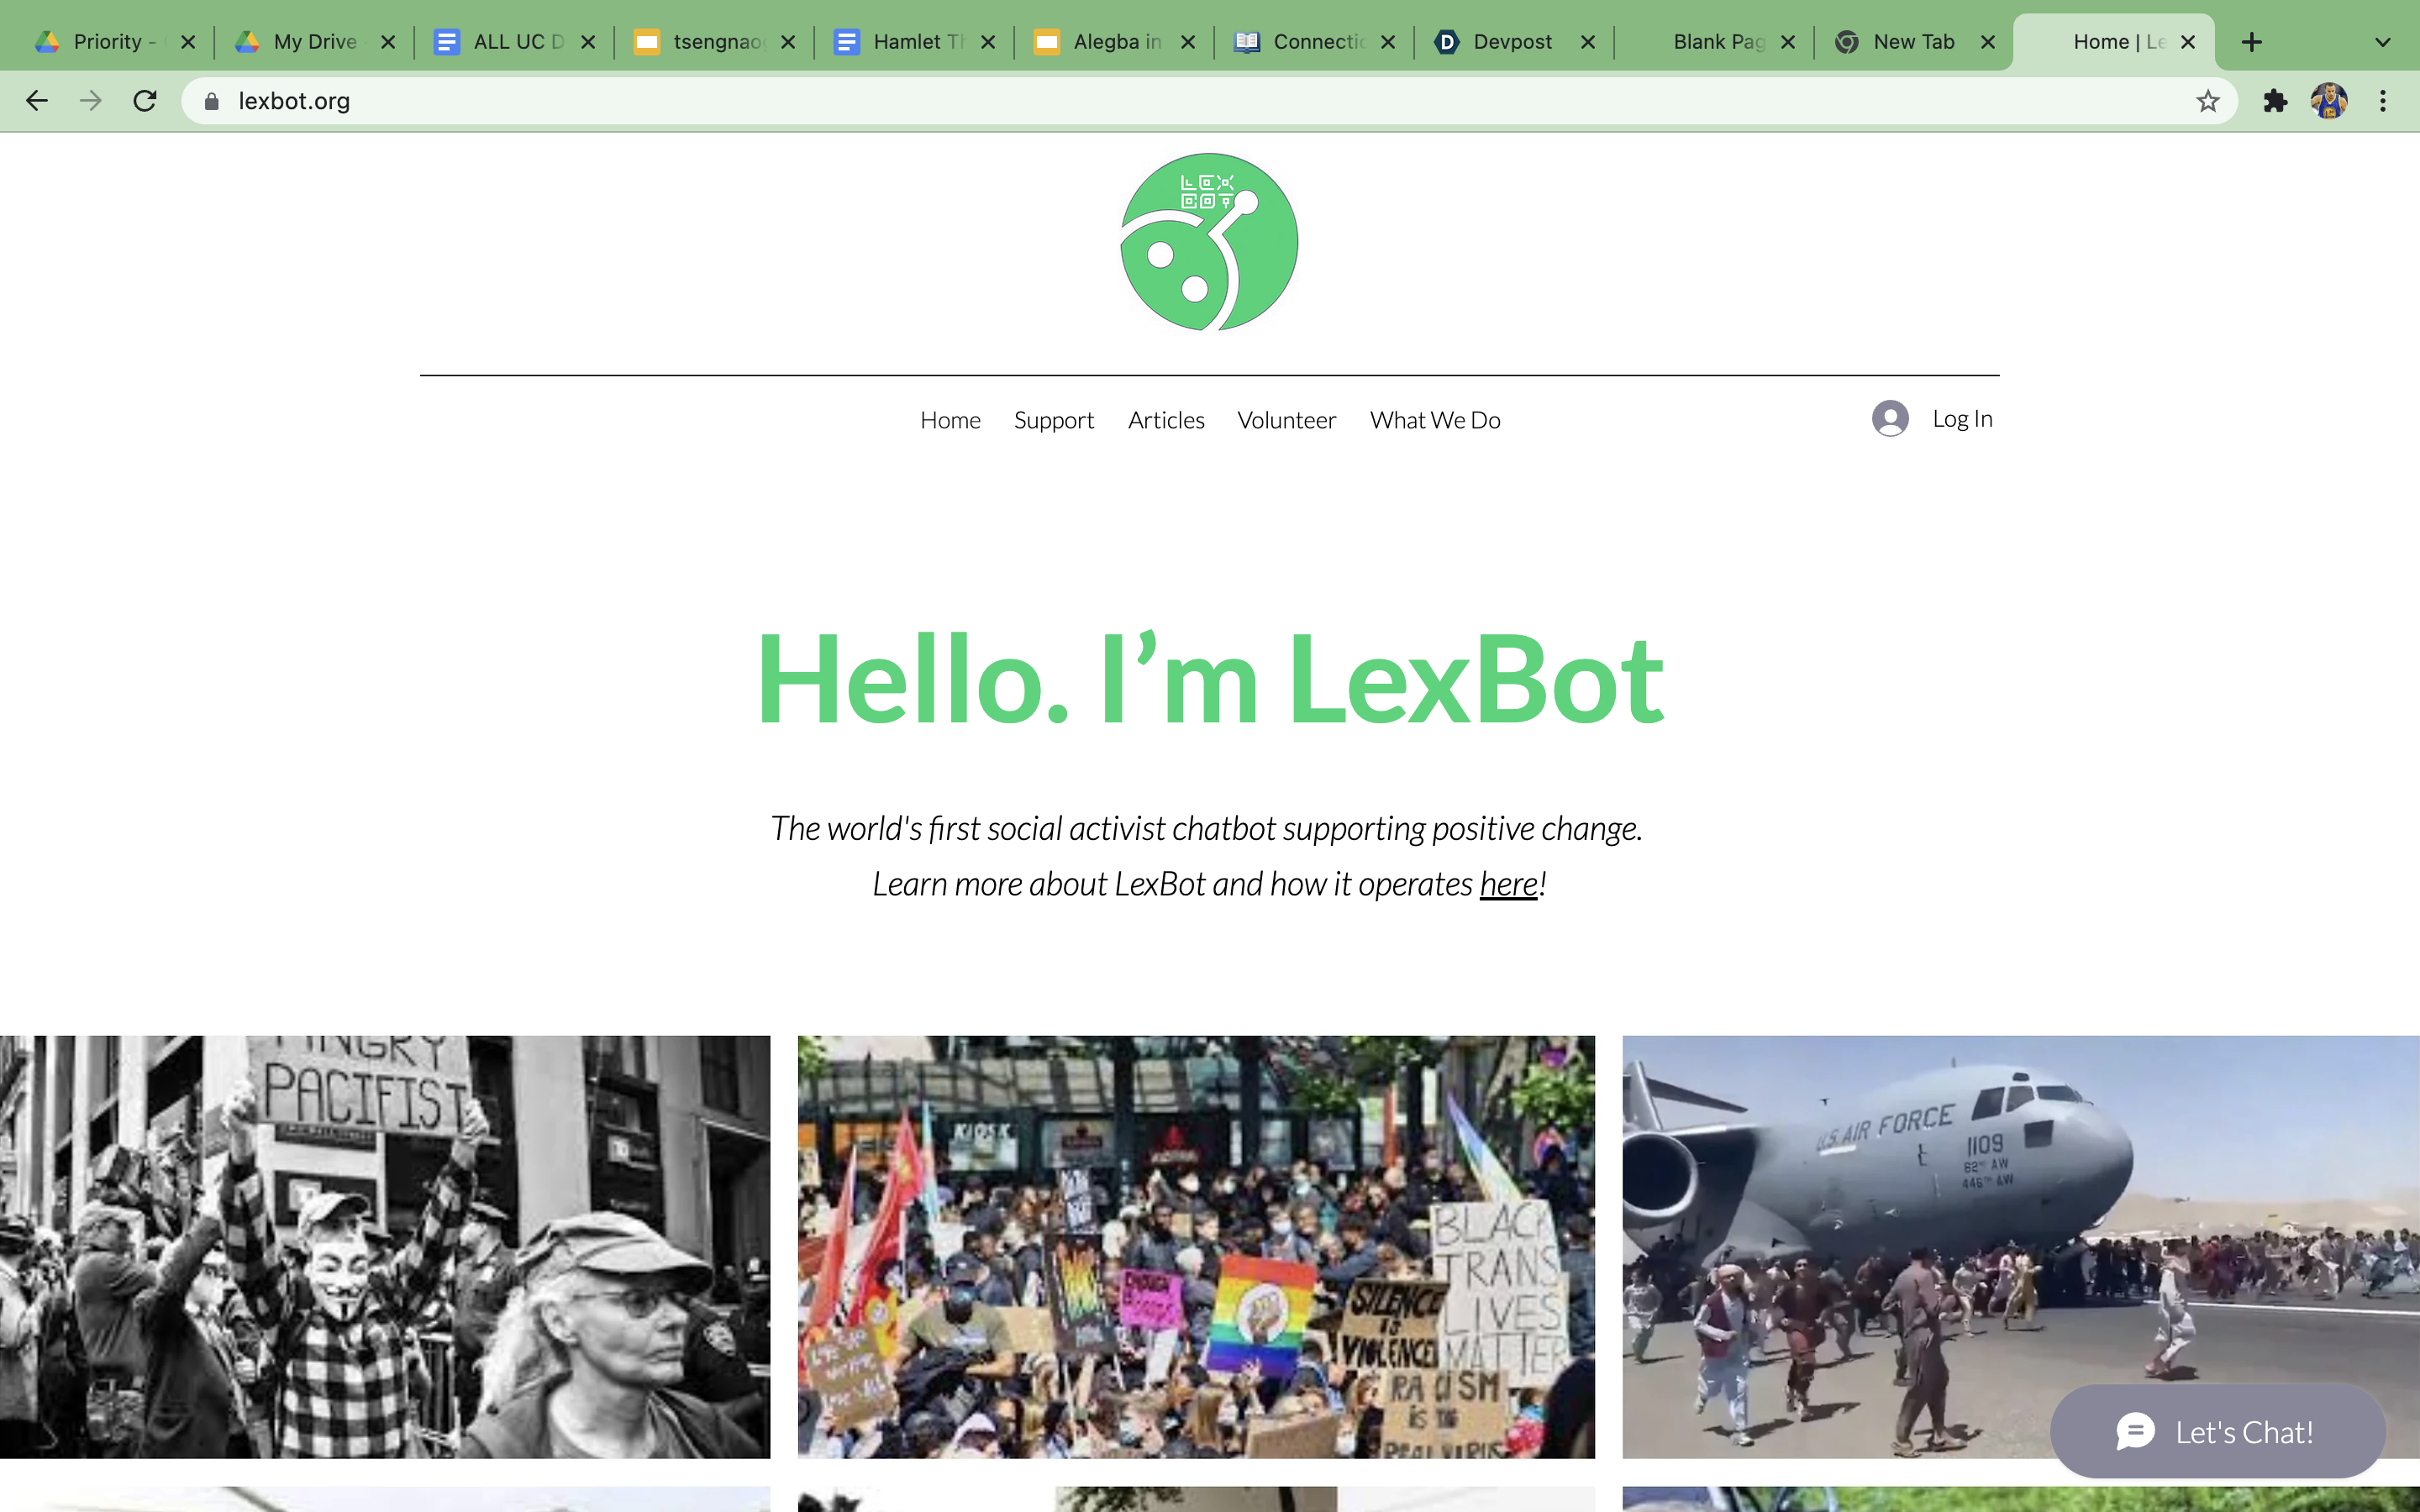Open the Articles menu item
The image size is (2420, 1512).
click(x=1166, y=420)
